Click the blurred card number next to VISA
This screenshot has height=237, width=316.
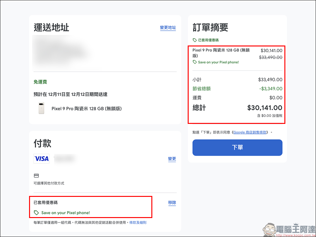tap(65, 158)
